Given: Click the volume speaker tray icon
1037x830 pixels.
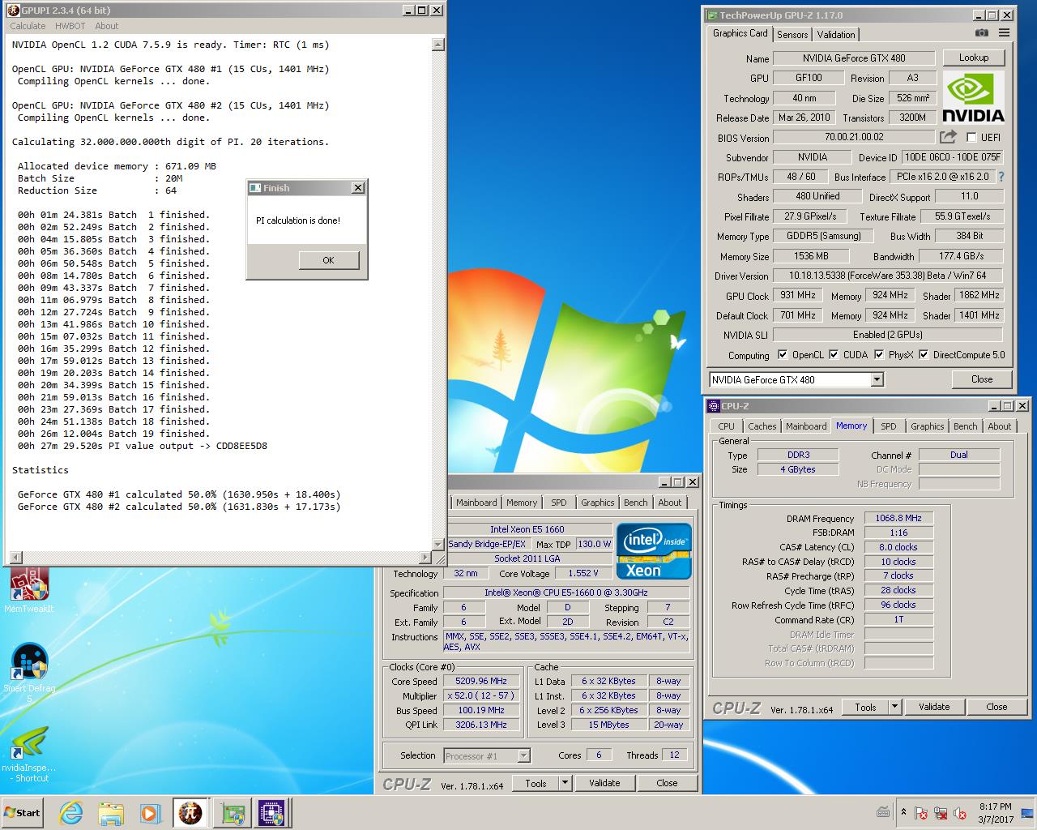Looking at the screenshot, I should coord(960,813).
